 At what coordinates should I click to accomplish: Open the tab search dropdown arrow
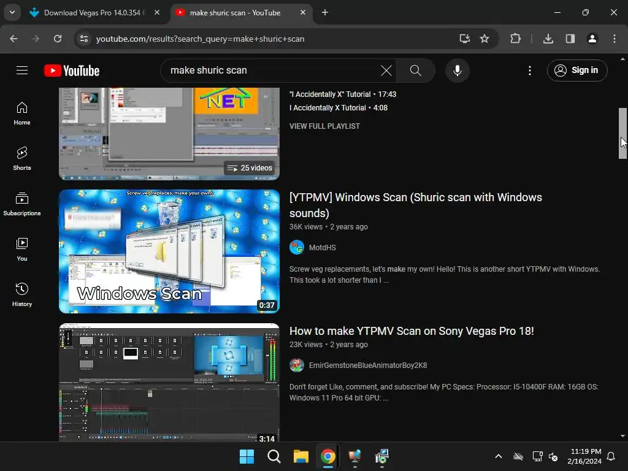(x=12, y=12)
